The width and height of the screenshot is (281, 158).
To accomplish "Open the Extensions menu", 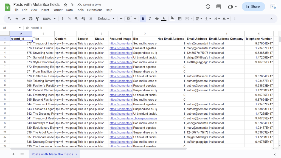I will point(95,10).
